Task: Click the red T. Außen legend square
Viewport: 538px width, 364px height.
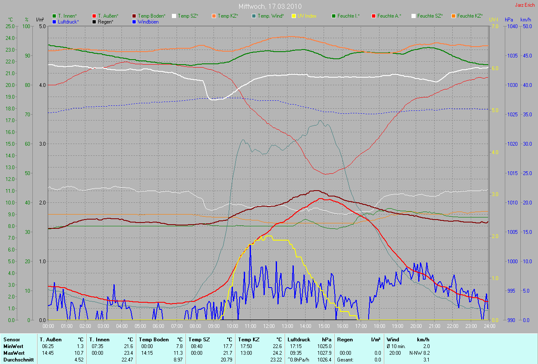Action: 94,16
